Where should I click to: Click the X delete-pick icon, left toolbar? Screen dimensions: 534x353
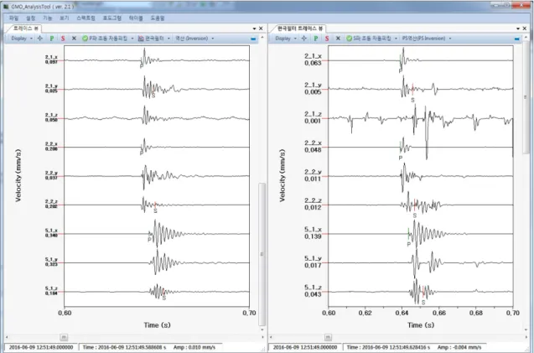(74, 39)
